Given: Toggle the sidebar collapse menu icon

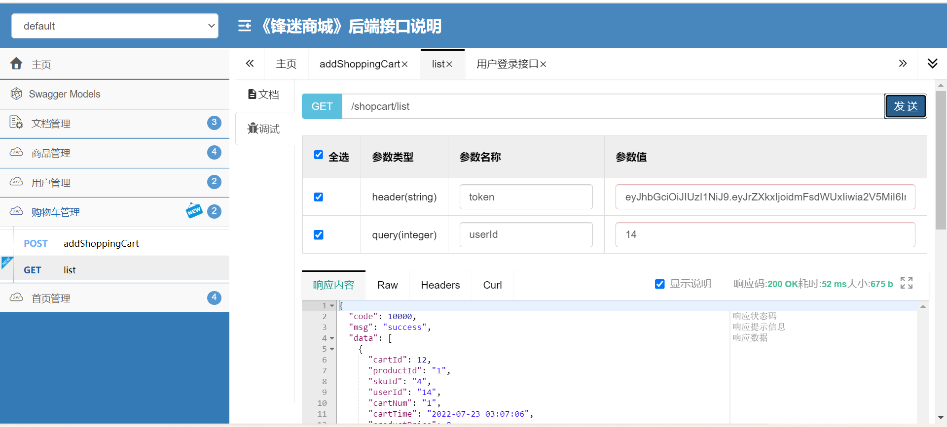Looking at the screenshot, I should pyautogui.click(x=245, y=26).
